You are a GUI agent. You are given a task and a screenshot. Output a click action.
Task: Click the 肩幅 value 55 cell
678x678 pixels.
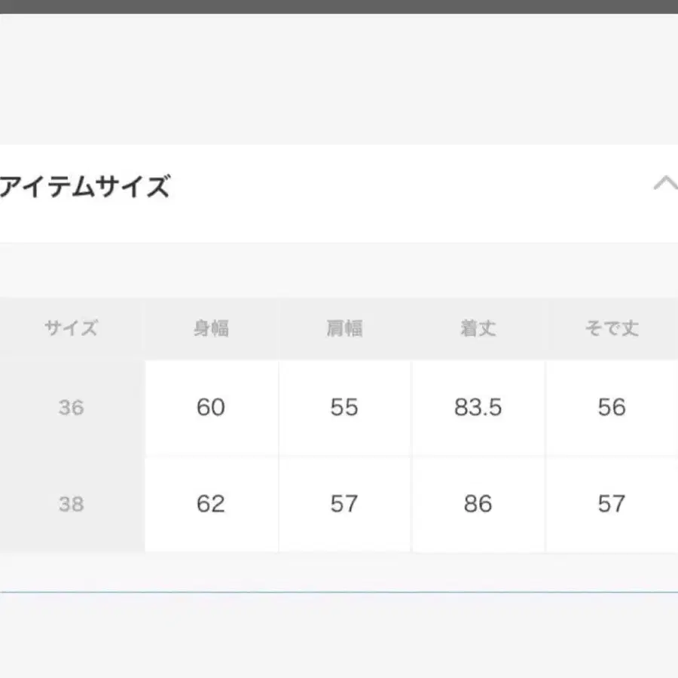pyautogui.click(x=345, y=408)
